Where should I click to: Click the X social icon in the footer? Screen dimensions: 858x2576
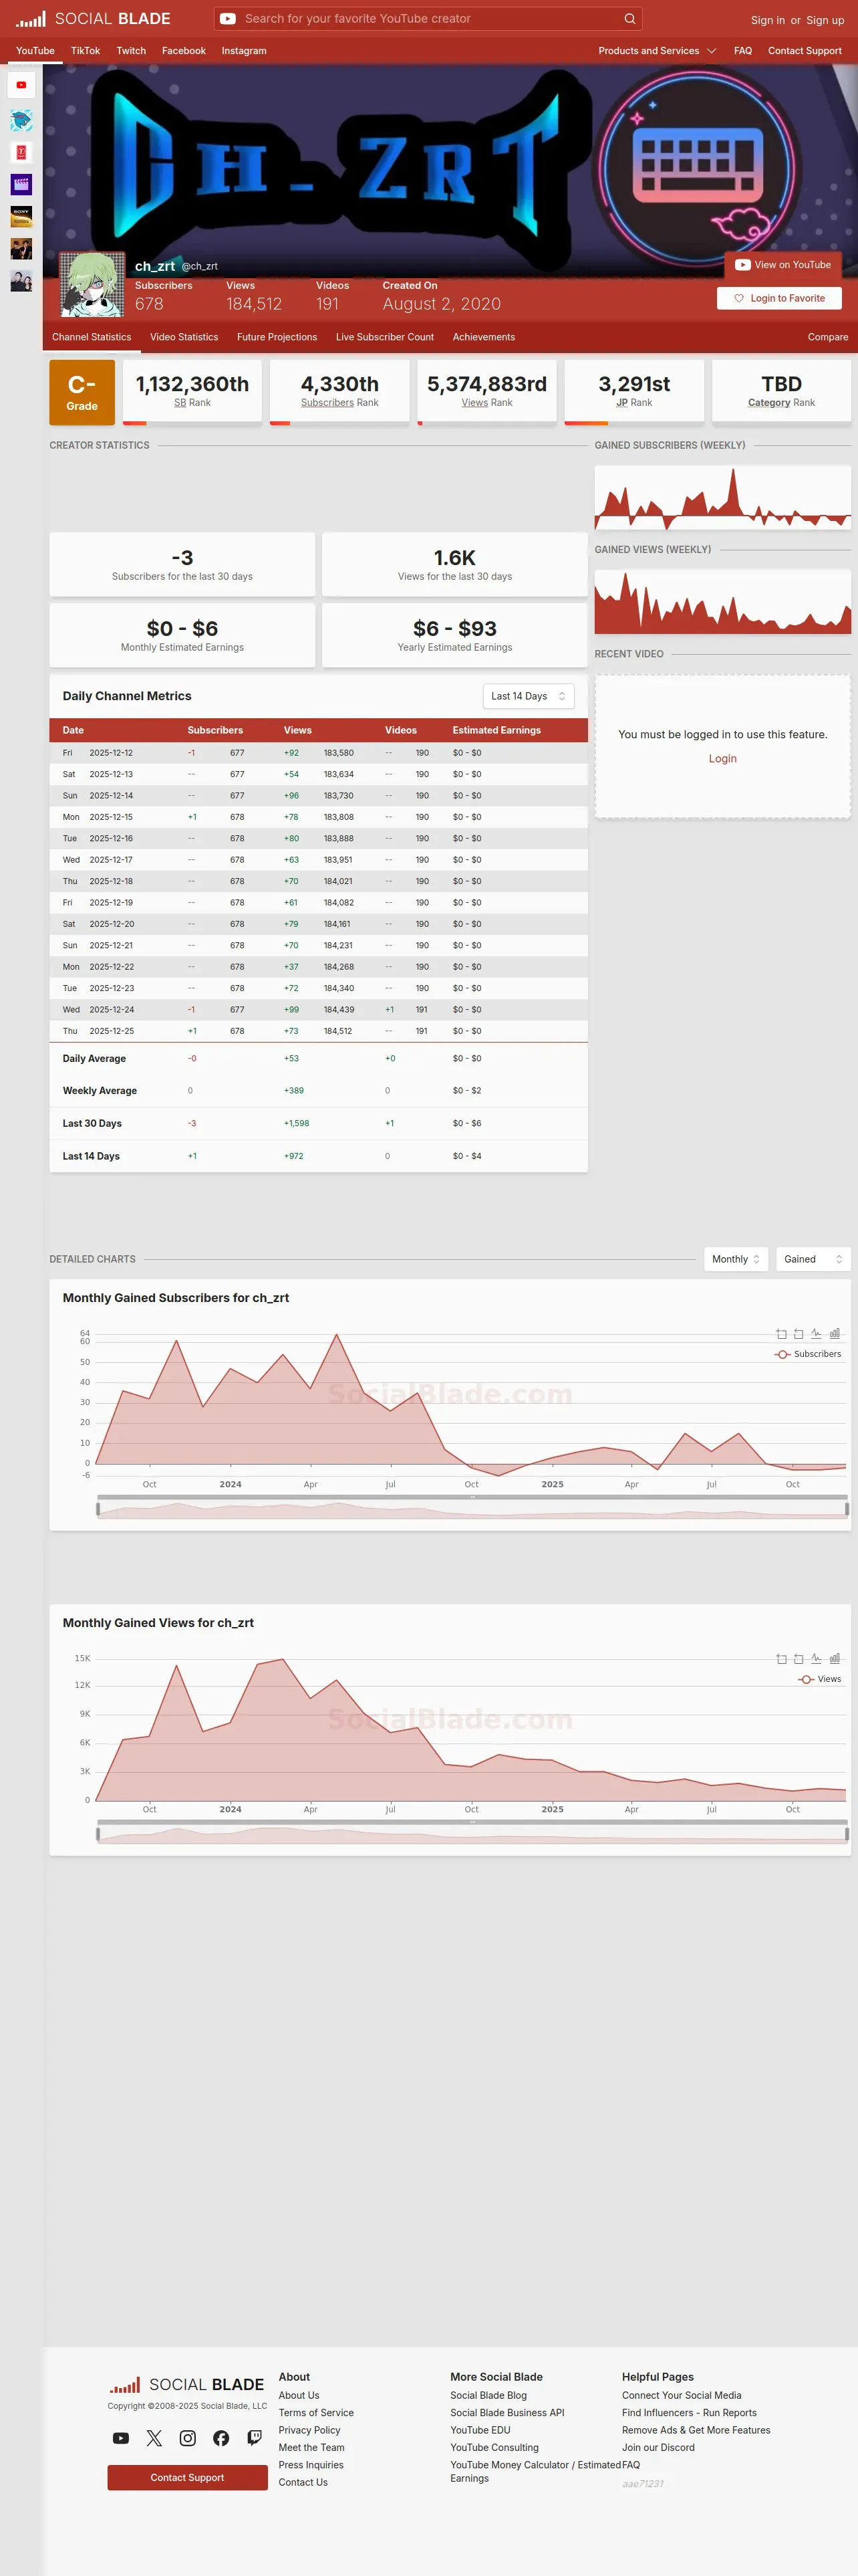pos(154,2438)
